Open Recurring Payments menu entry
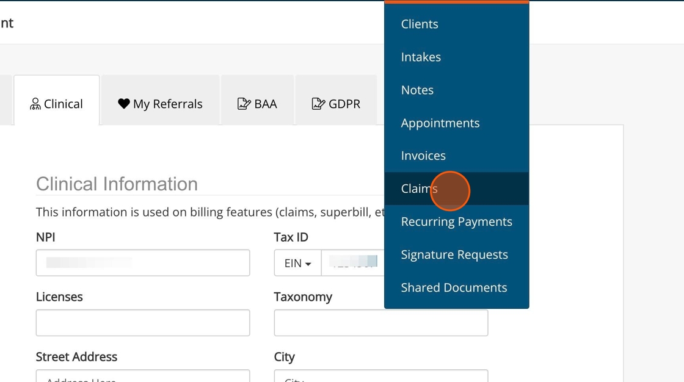This screenshot has width=684, height=382. [x=457, y=222]
